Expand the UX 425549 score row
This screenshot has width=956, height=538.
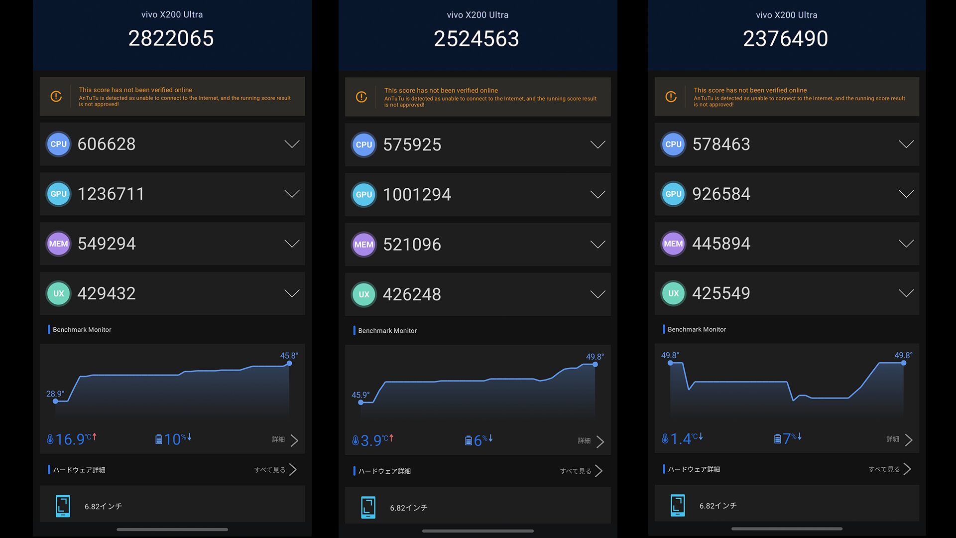coord(787,293)
